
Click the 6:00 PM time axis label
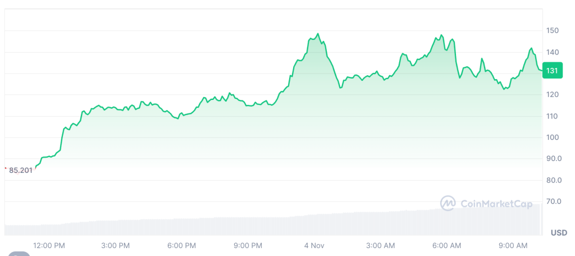[181, 246]
